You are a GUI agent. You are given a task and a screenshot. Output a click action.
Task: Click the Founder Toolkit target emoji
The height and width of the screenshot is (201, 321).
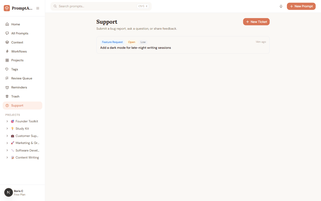click(x=13, y=121)
